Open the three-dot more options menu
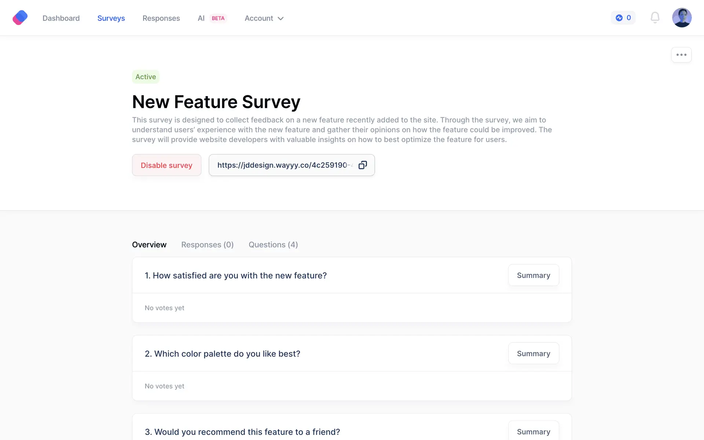704x440 pixels. (x=681, y=55)
